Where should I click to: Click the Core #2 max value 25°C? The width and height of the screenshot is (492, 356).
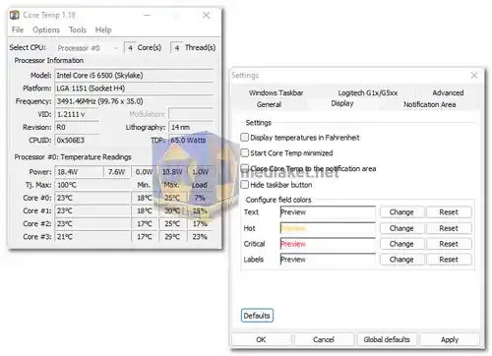point(172,223)
